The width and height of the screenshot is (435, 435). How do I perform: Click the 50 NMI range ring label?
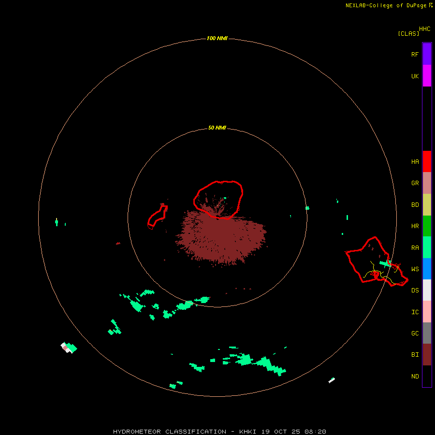(217, 128)
